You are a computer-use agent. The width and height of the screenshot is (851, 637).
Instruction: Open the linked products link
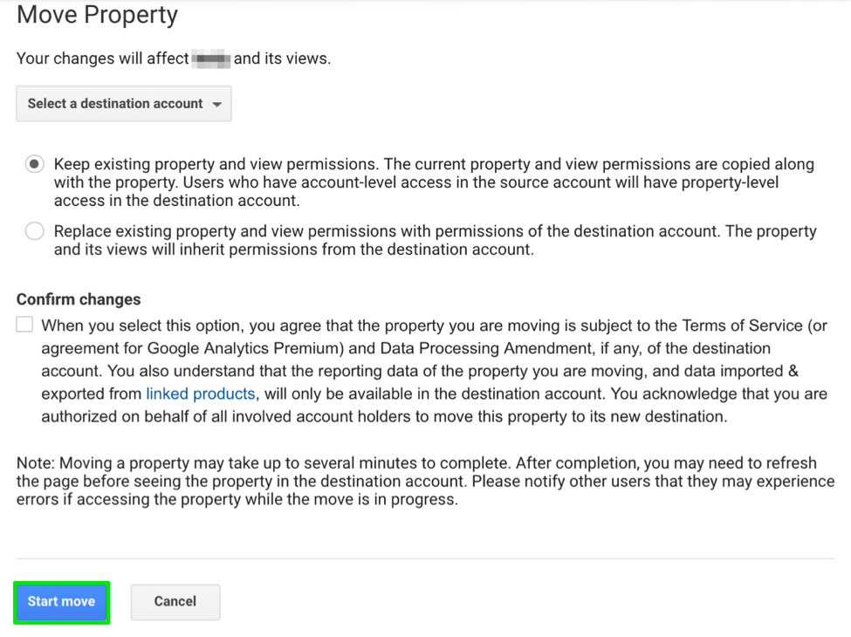(x=200, y=394)
